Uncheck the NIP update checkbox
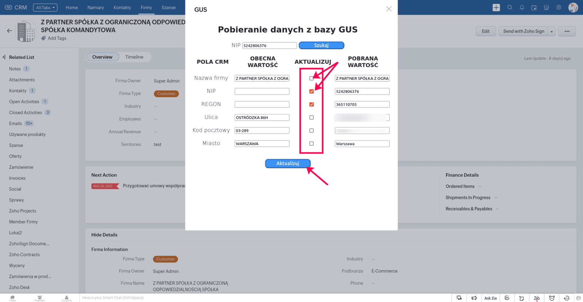 point(312,91)
